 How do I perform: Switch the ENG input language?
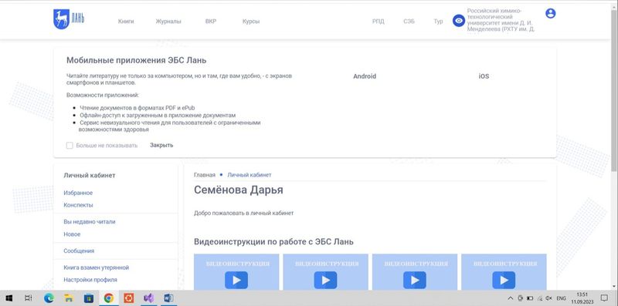click(x=562, y=298)
